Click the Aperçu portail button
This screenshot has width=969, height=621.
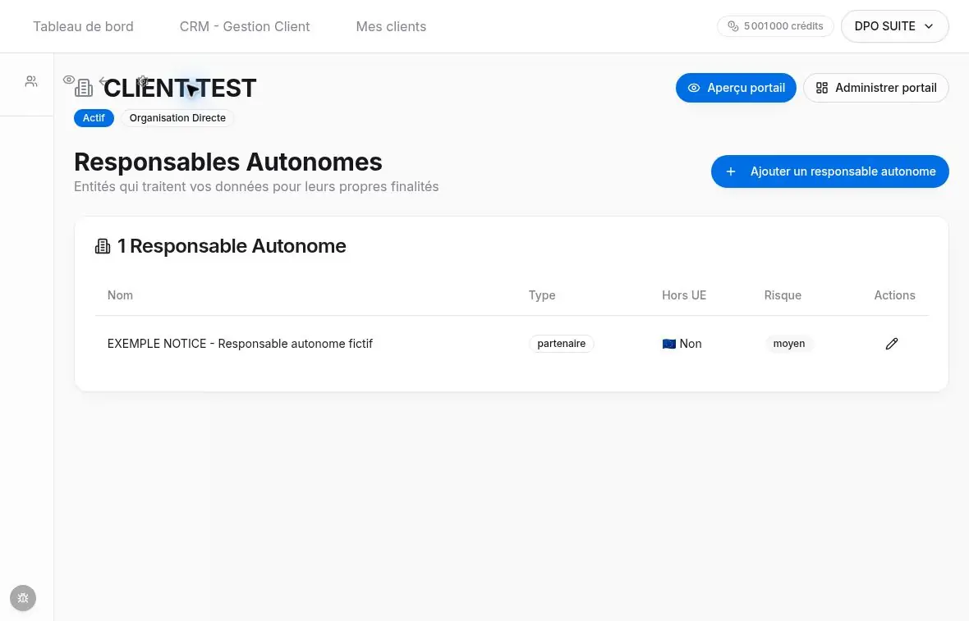(736, 88)
